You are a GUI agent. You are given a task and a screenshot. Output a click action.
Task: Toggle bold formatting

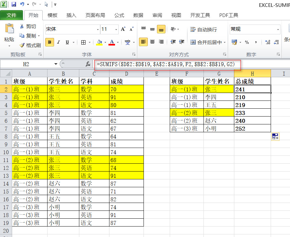(49, 42)
